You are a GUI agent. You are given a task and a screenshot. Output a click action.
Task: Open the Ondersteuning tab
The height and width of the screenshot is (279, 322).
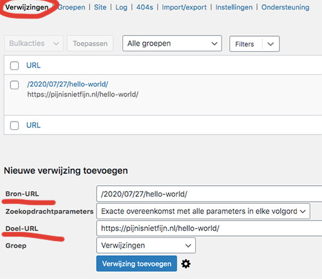(x=285, y=7)
